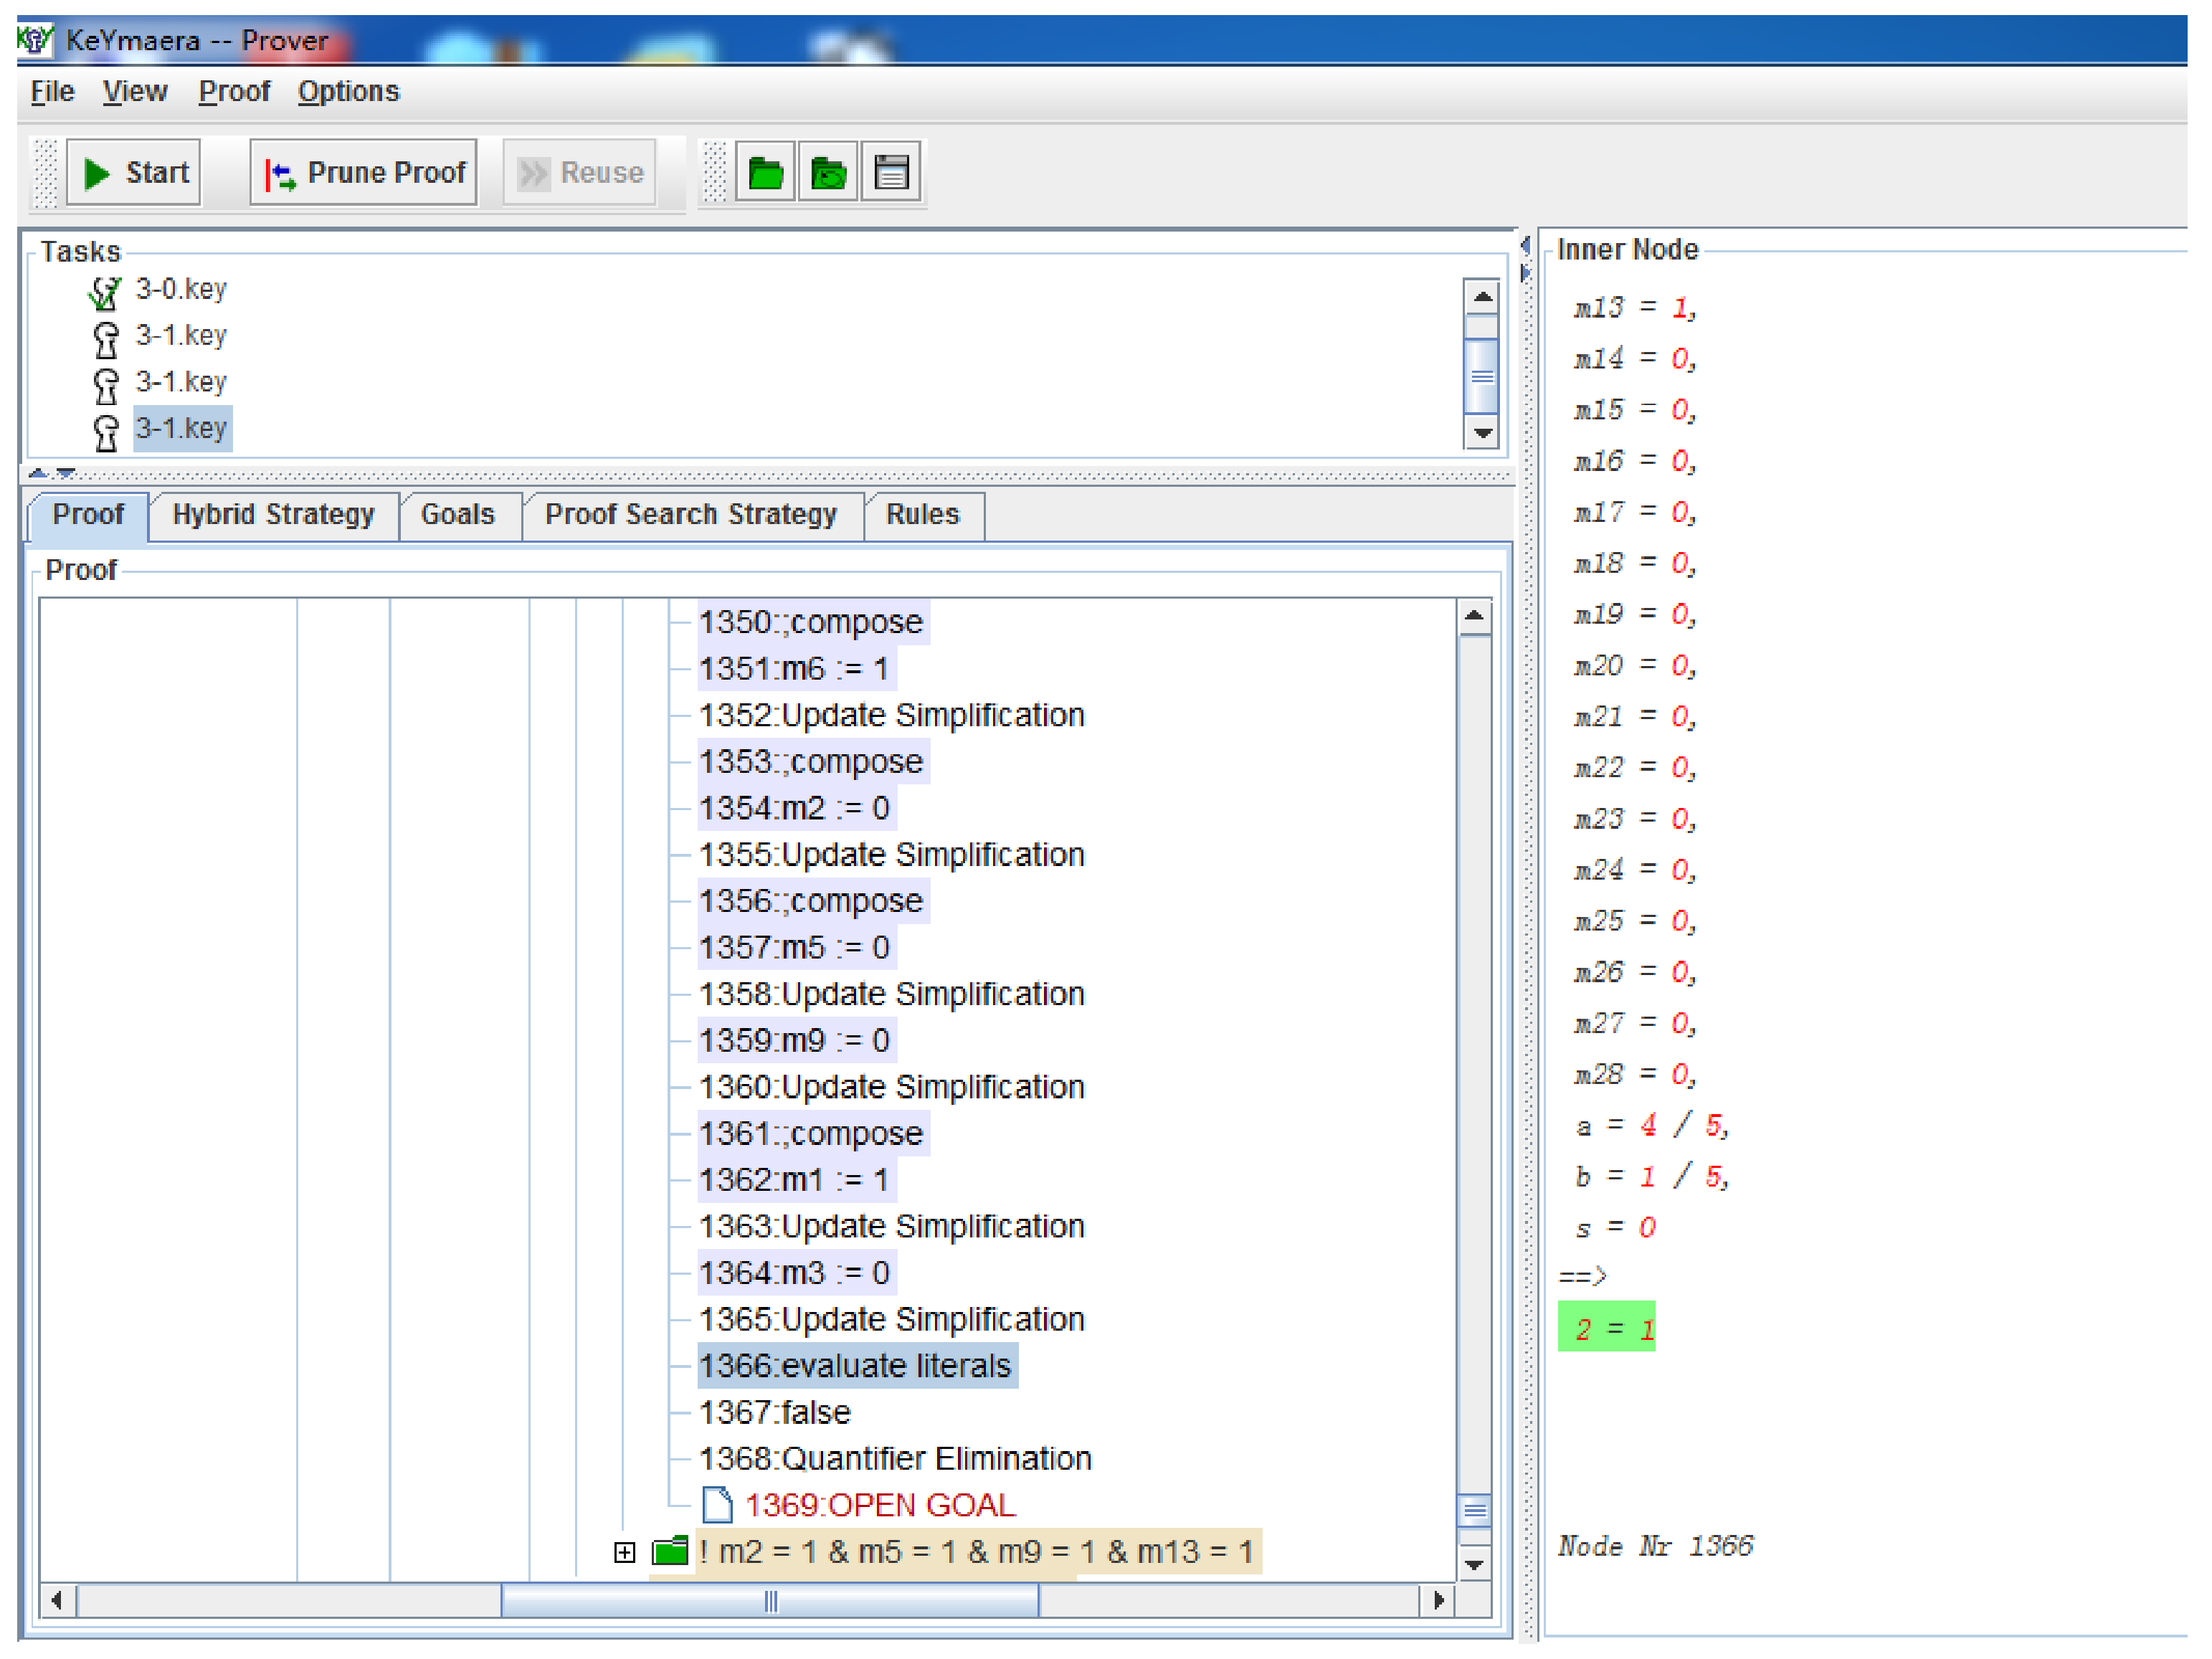Screen dimensions: 2212x1659
Task: Open the Proof menu
Action: (x=234, y=91)
